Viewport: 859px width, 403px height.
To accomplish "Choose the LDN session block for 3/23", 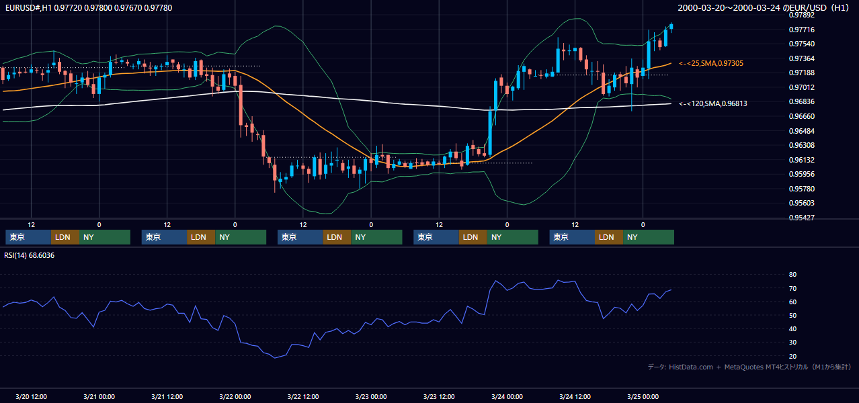I will [473, 237].
